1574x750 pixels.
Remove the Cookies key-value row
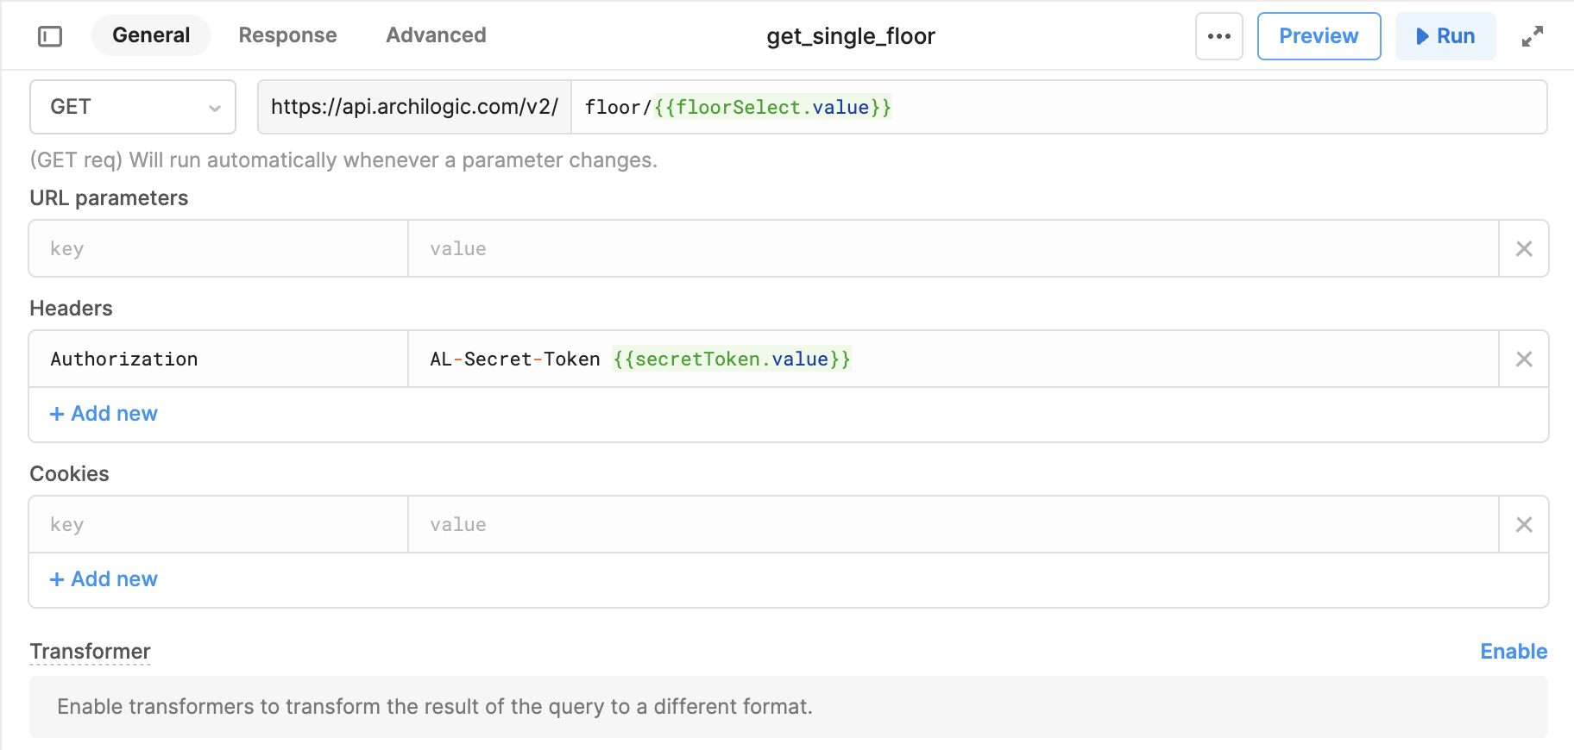pos(1524,524)
